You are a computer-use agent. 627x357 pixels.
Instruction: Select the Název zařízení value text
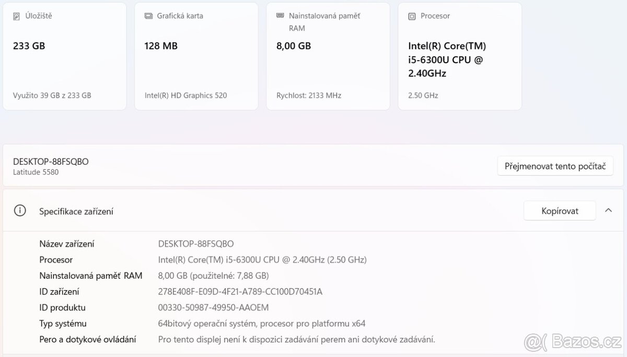coord(196,244)
